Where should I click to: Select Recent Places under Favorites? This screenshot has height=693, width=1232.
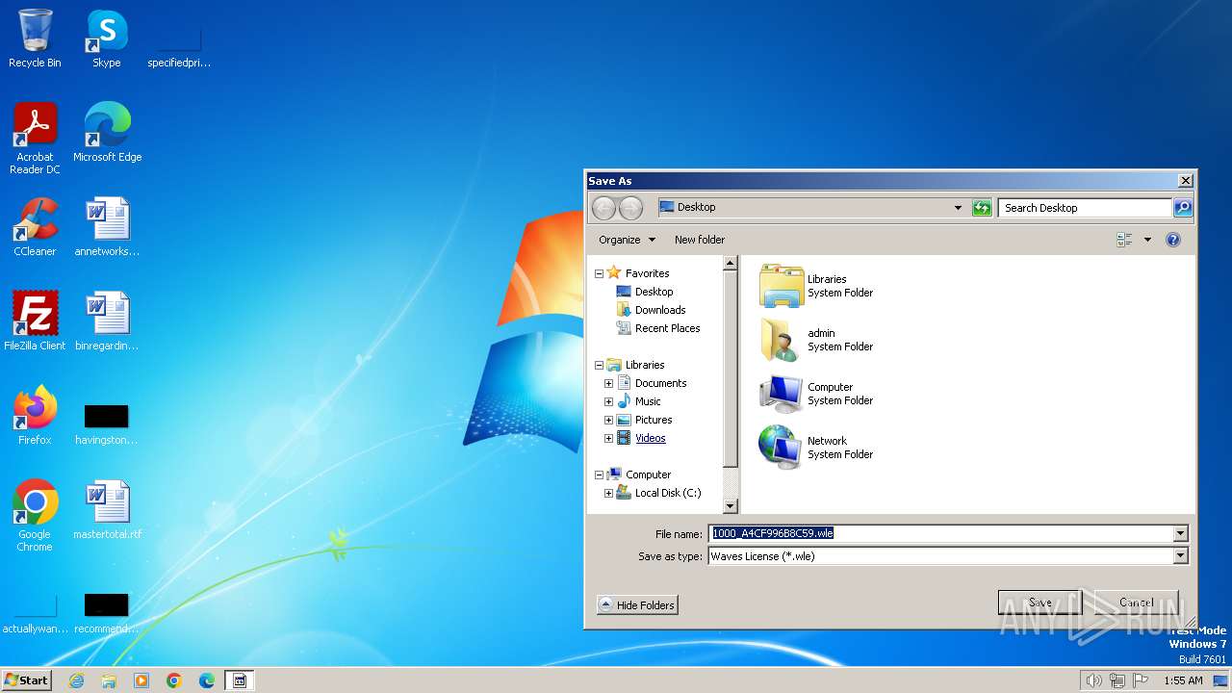pos(667,328)
